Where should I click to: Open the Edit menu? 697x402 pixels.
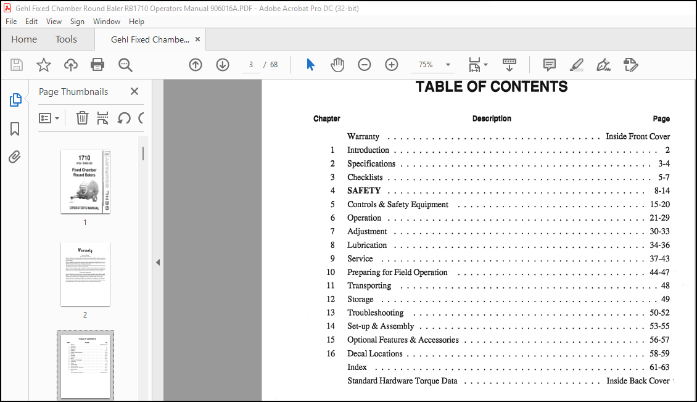pos(31,22)
